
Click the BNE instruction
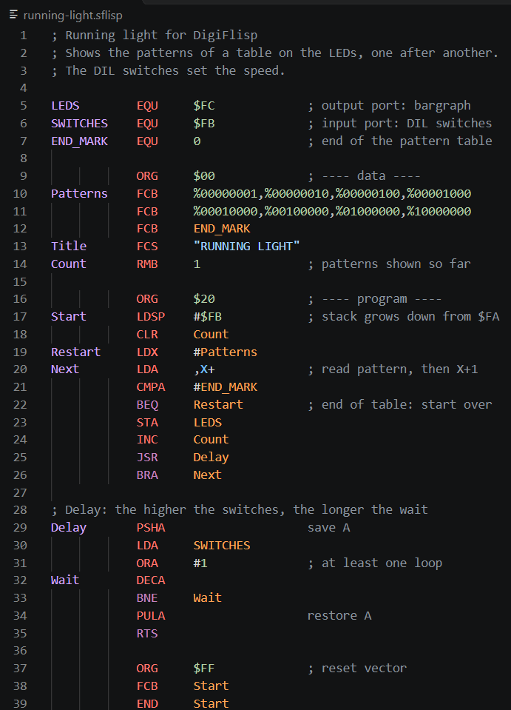pyautogui.click(x=147, y=597)
